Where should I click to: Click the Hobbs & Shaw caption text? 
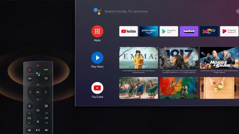pyautogui.click(x=219, y=72)
